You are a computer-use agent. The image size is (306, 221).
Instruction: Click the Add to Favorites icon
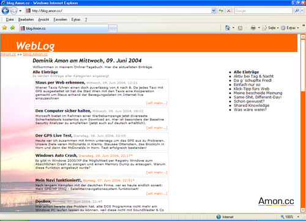click(x=13, y=28)
